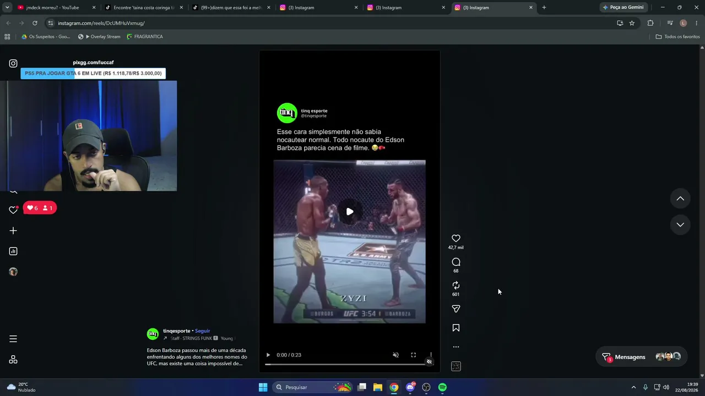Open Instagram notifications heart in sidebar
The height and width of the screenshot is (396, 705).
tap(13, 210)
